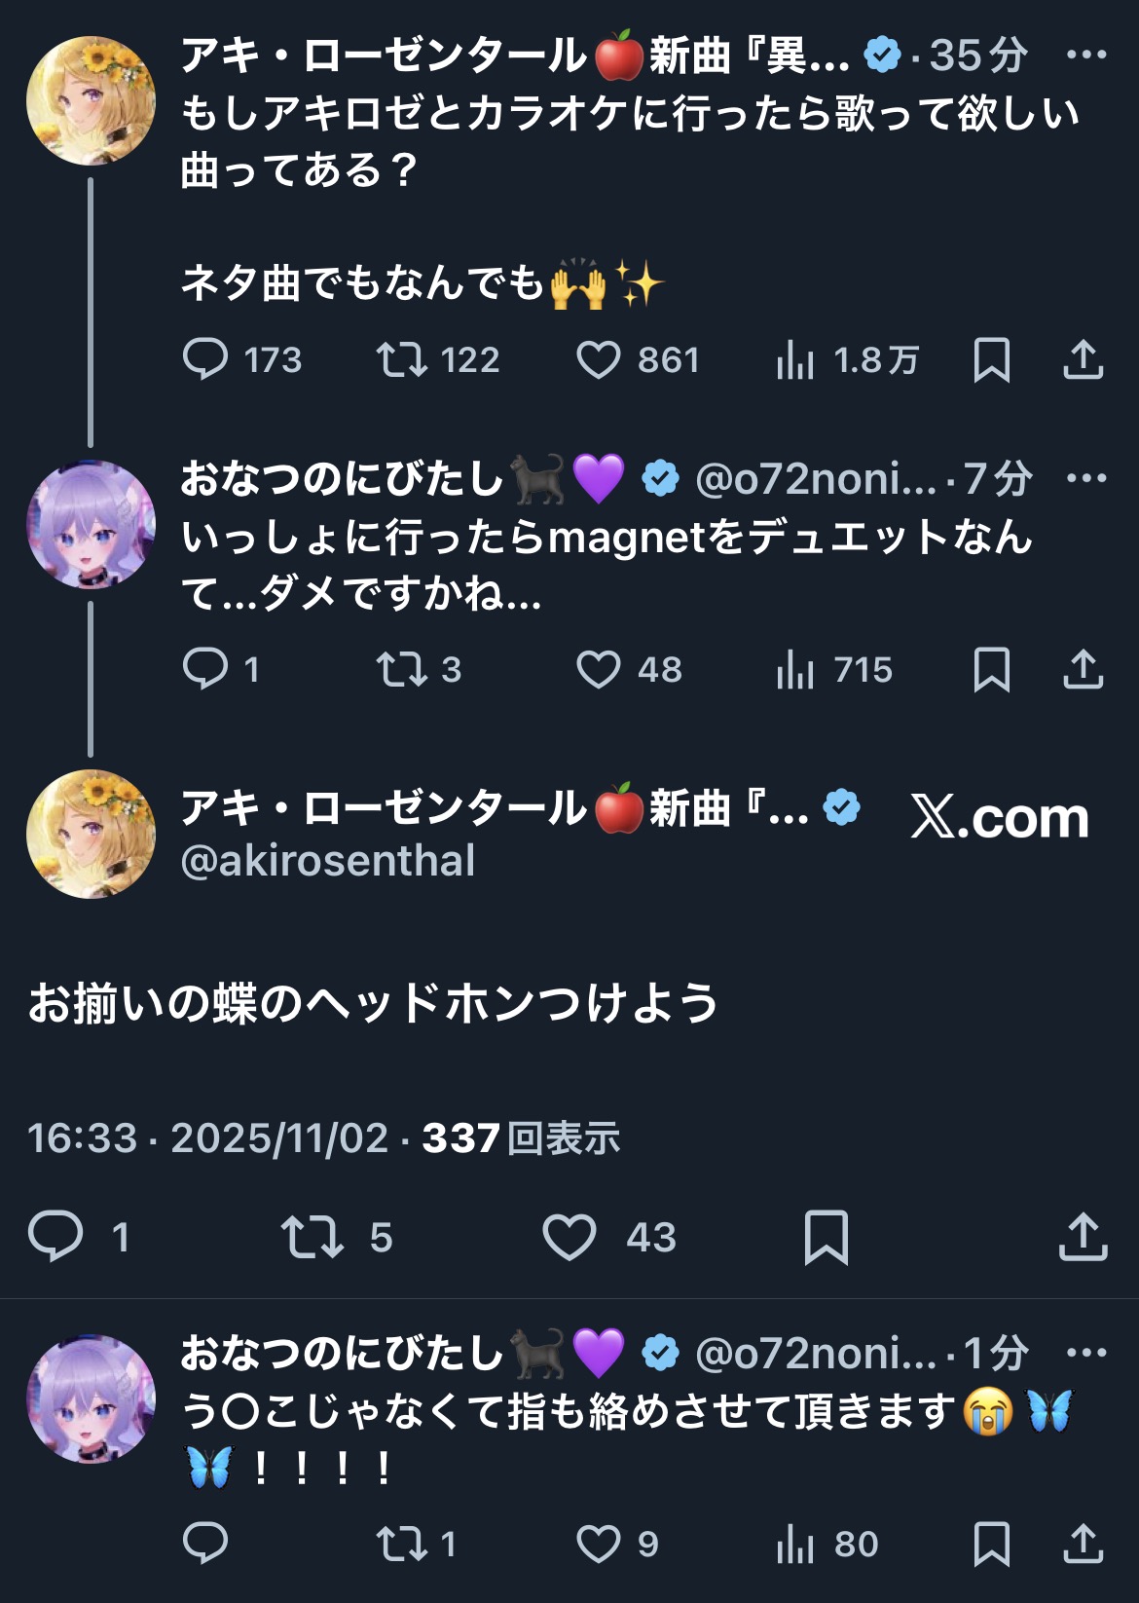Image resolution: width=1139 pixels, height=1603 pixels.
Task: Bookmark the top karaoke question post
Action: point(991,359)
